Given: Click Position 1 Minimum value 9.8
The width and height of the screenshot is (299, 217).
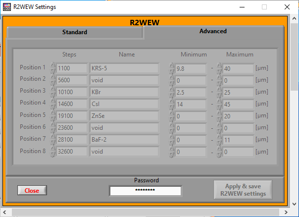Looking at the screenshot, I should tap(191, 68).
